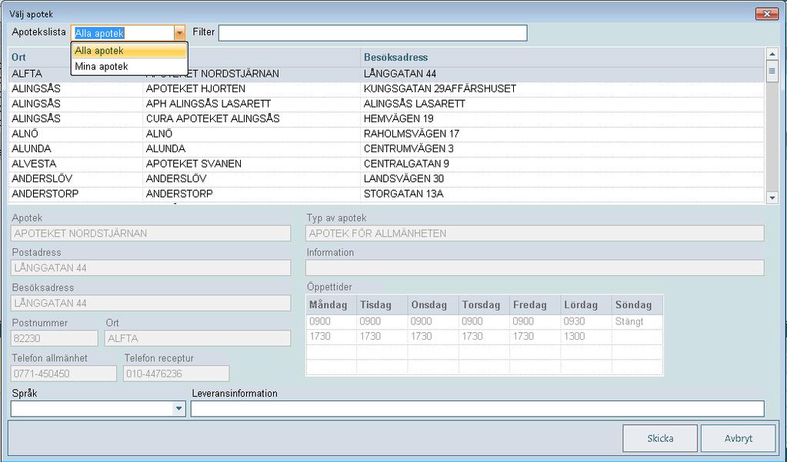Viewport: 787px width, 462px height.
Task: Click the Postadress field
Action: point(151,268)
